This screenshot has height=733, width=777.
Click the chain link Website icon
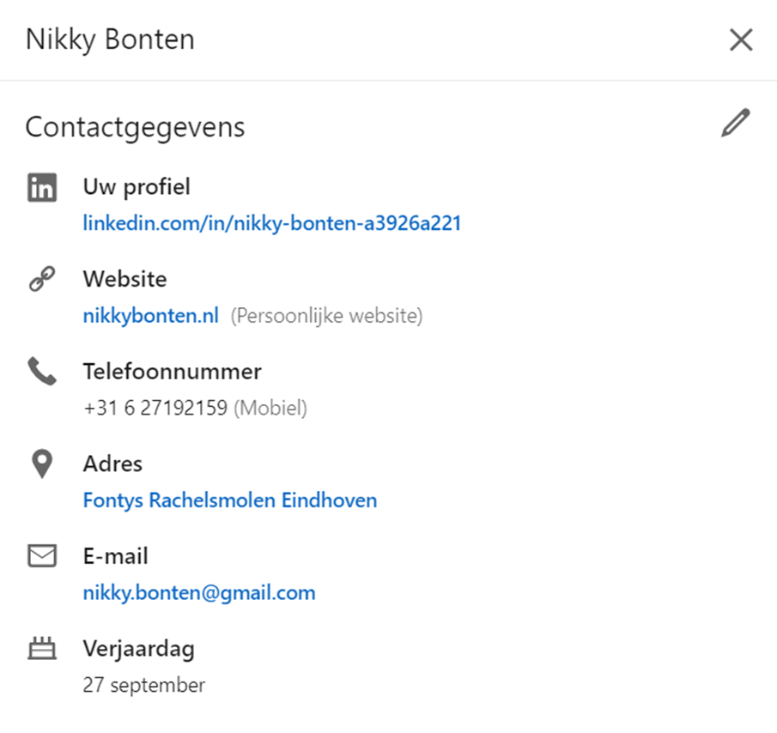(42, 279)
